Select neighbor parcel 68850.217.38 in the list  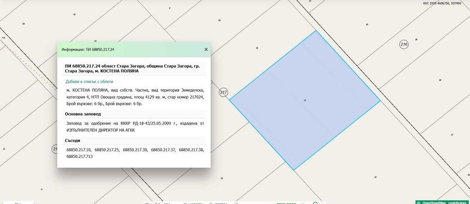tap(191, 150)
